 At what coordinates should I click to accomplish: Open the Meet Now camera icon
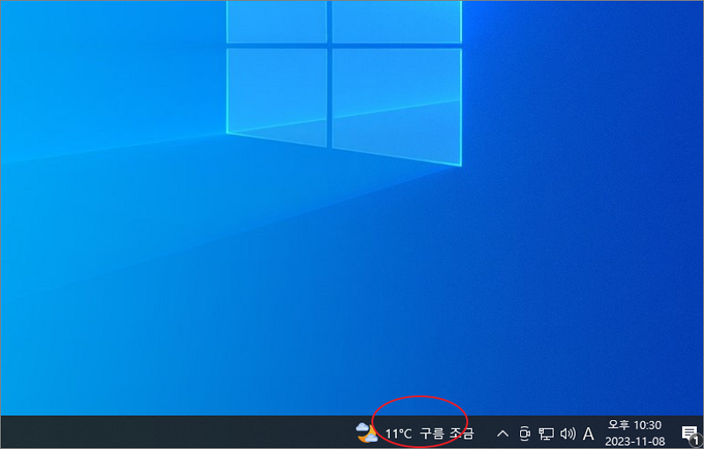525,433
